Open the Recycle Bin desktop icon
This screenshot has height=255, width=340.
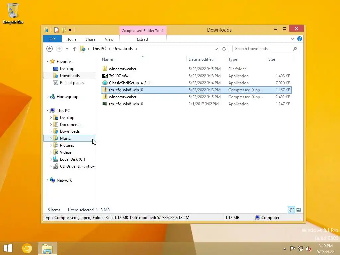(x=13, y=13)
